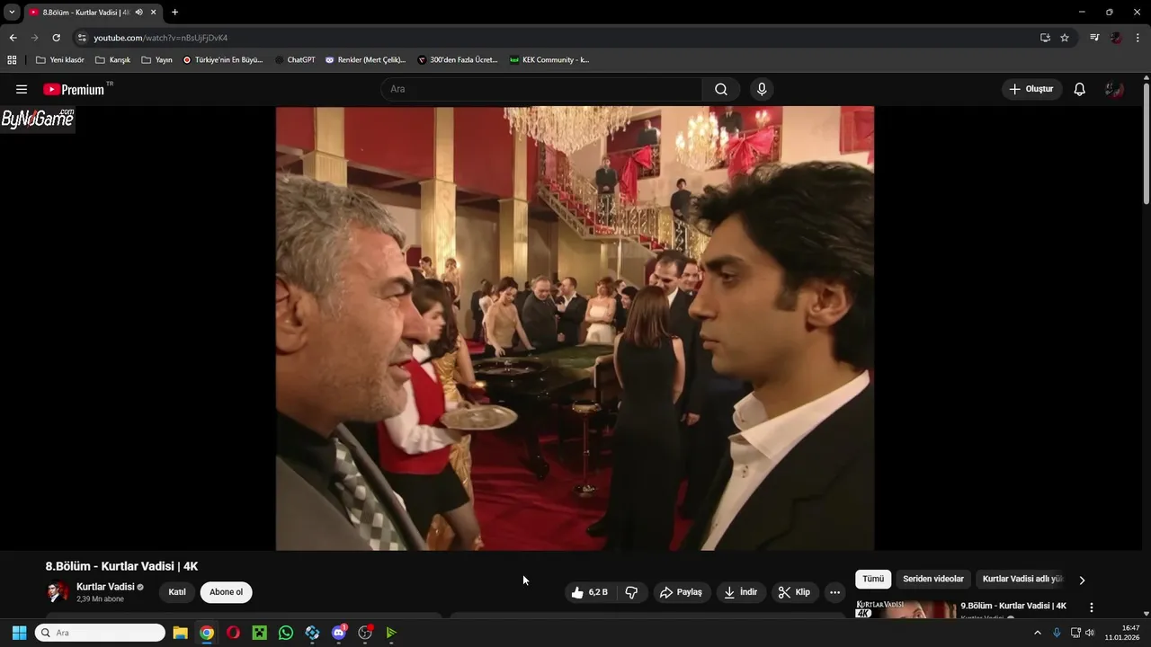Select the Tümü filter chip

[x=873, y=580]
